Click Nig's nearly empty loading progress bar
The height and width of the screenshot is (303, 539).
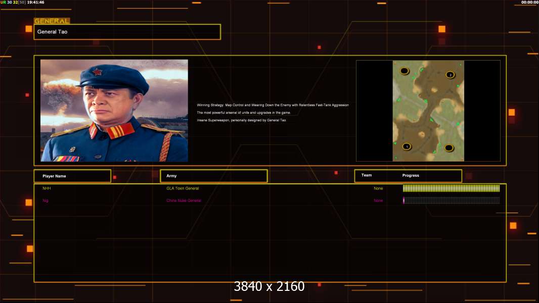point(452,200)
